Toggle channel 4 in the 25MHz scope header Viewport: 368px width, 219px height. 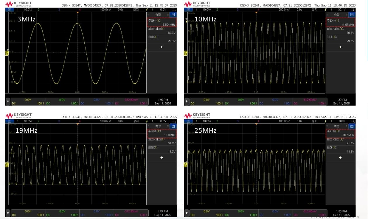[x=258, y=121]
